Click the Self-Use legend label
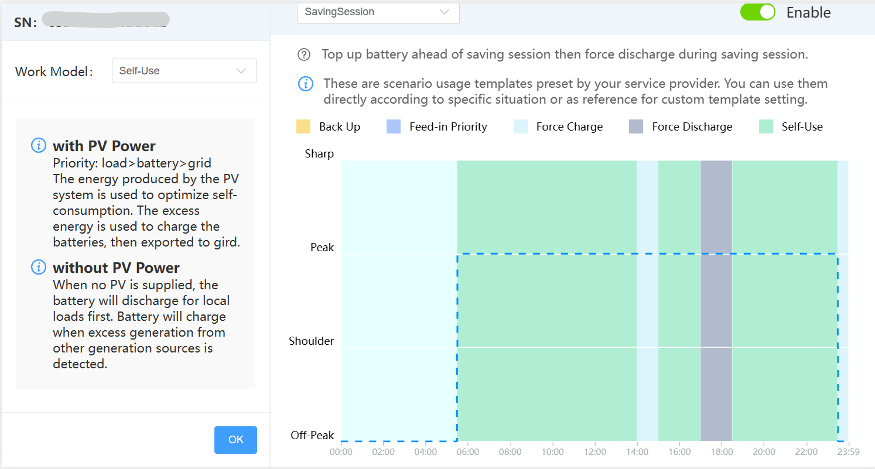Viewport: 875px width, 469px height. pos(802,126)
